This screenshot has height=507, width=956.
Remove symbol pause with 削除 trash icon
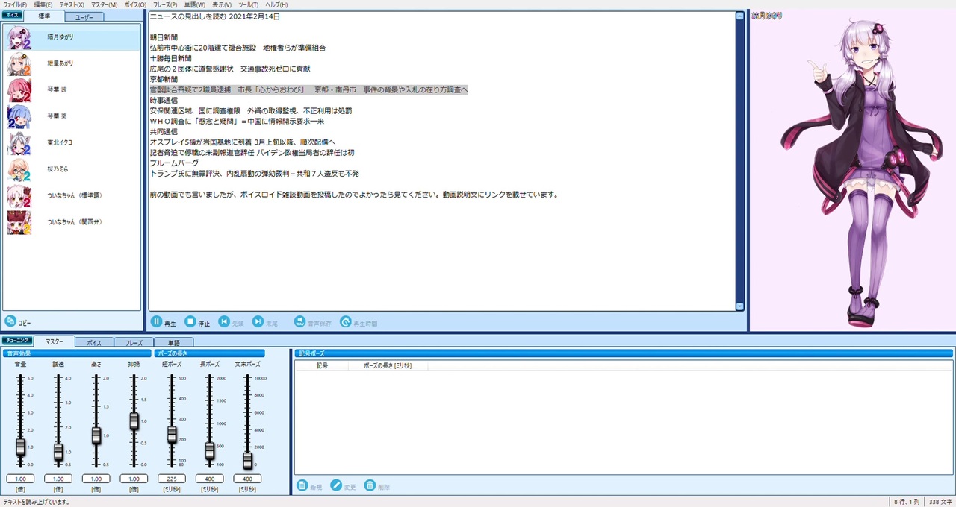pos(370,485)
